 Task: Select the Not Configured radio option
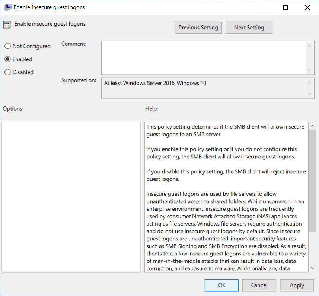click(7, 46)
